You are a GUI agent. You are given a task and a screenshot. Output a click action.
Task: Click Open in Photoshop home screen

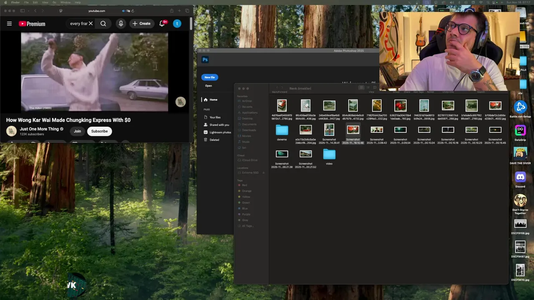pos(209,86)
